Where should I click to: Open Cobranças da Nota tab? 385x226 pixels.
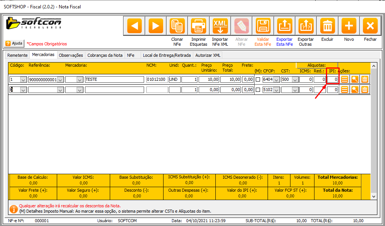point(105,55)
